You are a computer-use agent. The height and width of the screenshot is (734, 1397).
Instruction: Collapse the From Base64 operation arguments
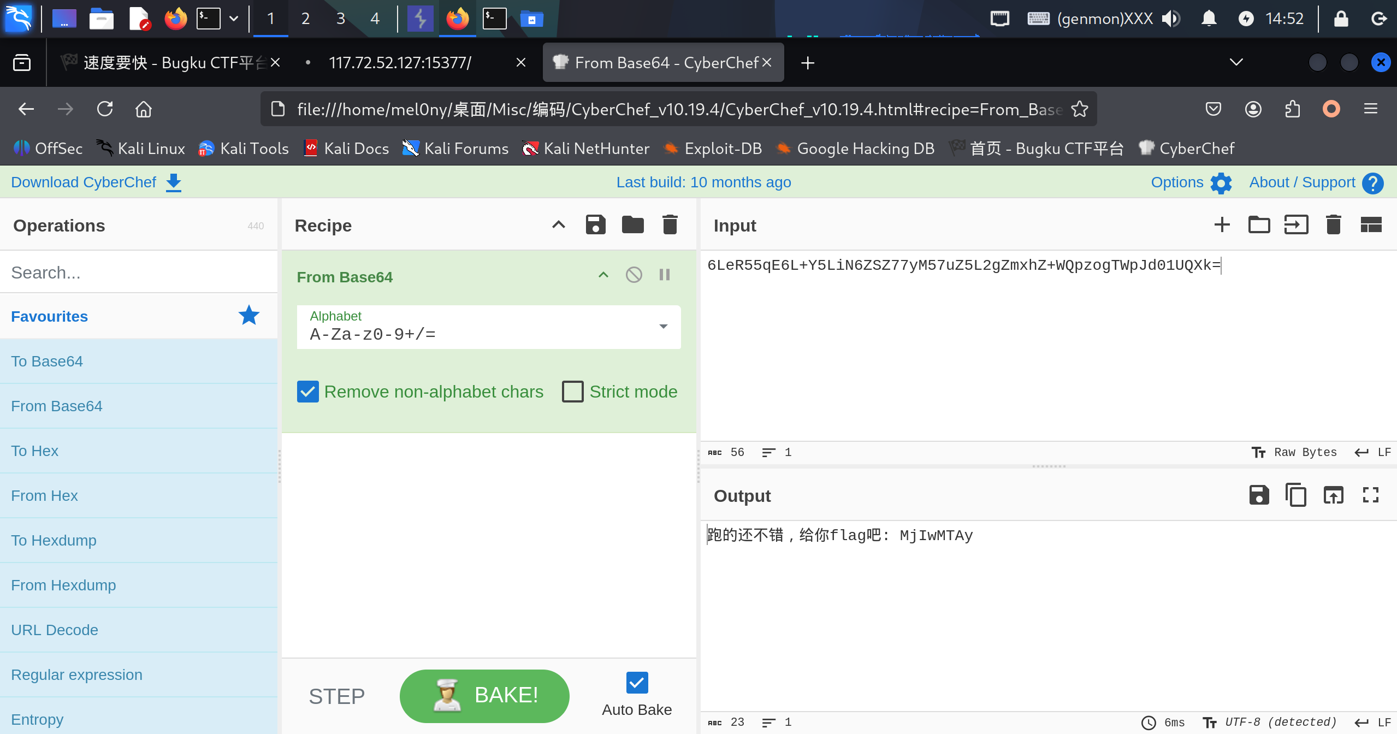point(603,275)
